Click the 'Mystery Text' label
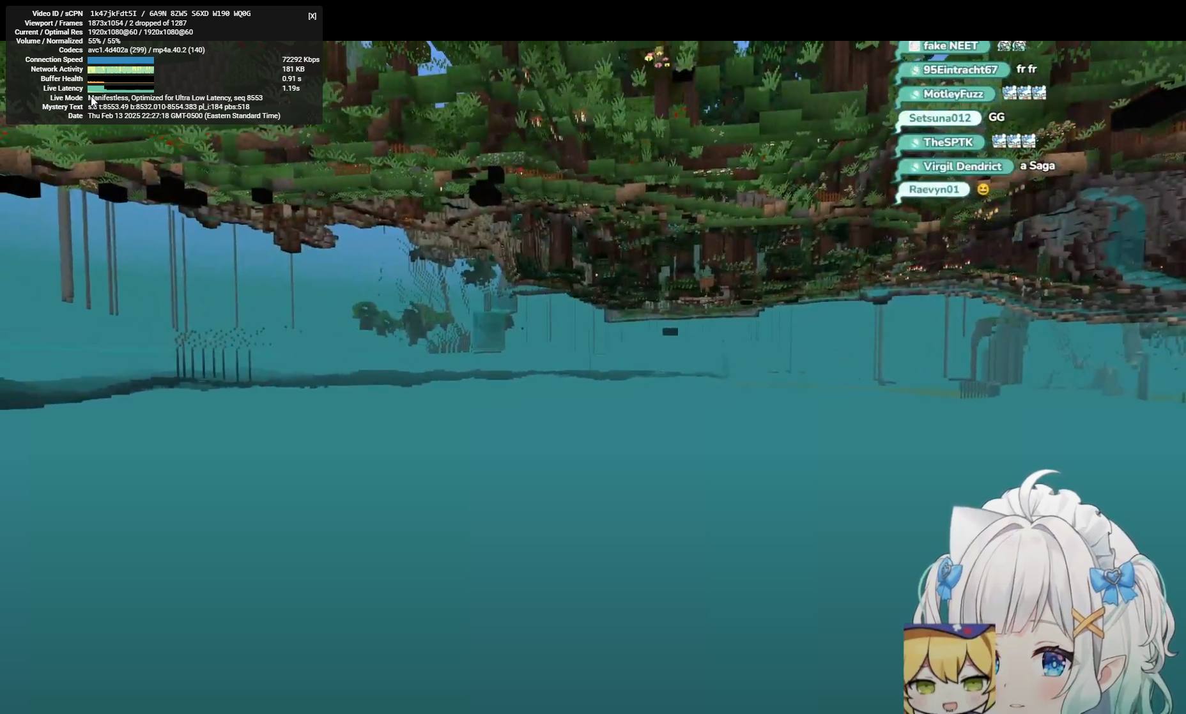The height and width of the screenshot is (714, 1186). coord(63,107)
